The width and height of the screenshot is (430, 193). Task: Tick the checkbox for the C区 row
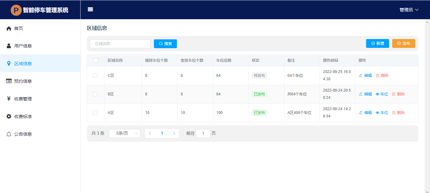coord(95,76)
